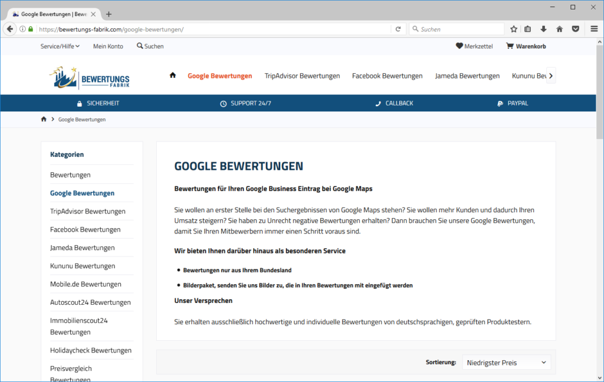Viewport: 604px width, 382px height.
Task: Open the downloads arrow icon
Action: tap(543, 29)
